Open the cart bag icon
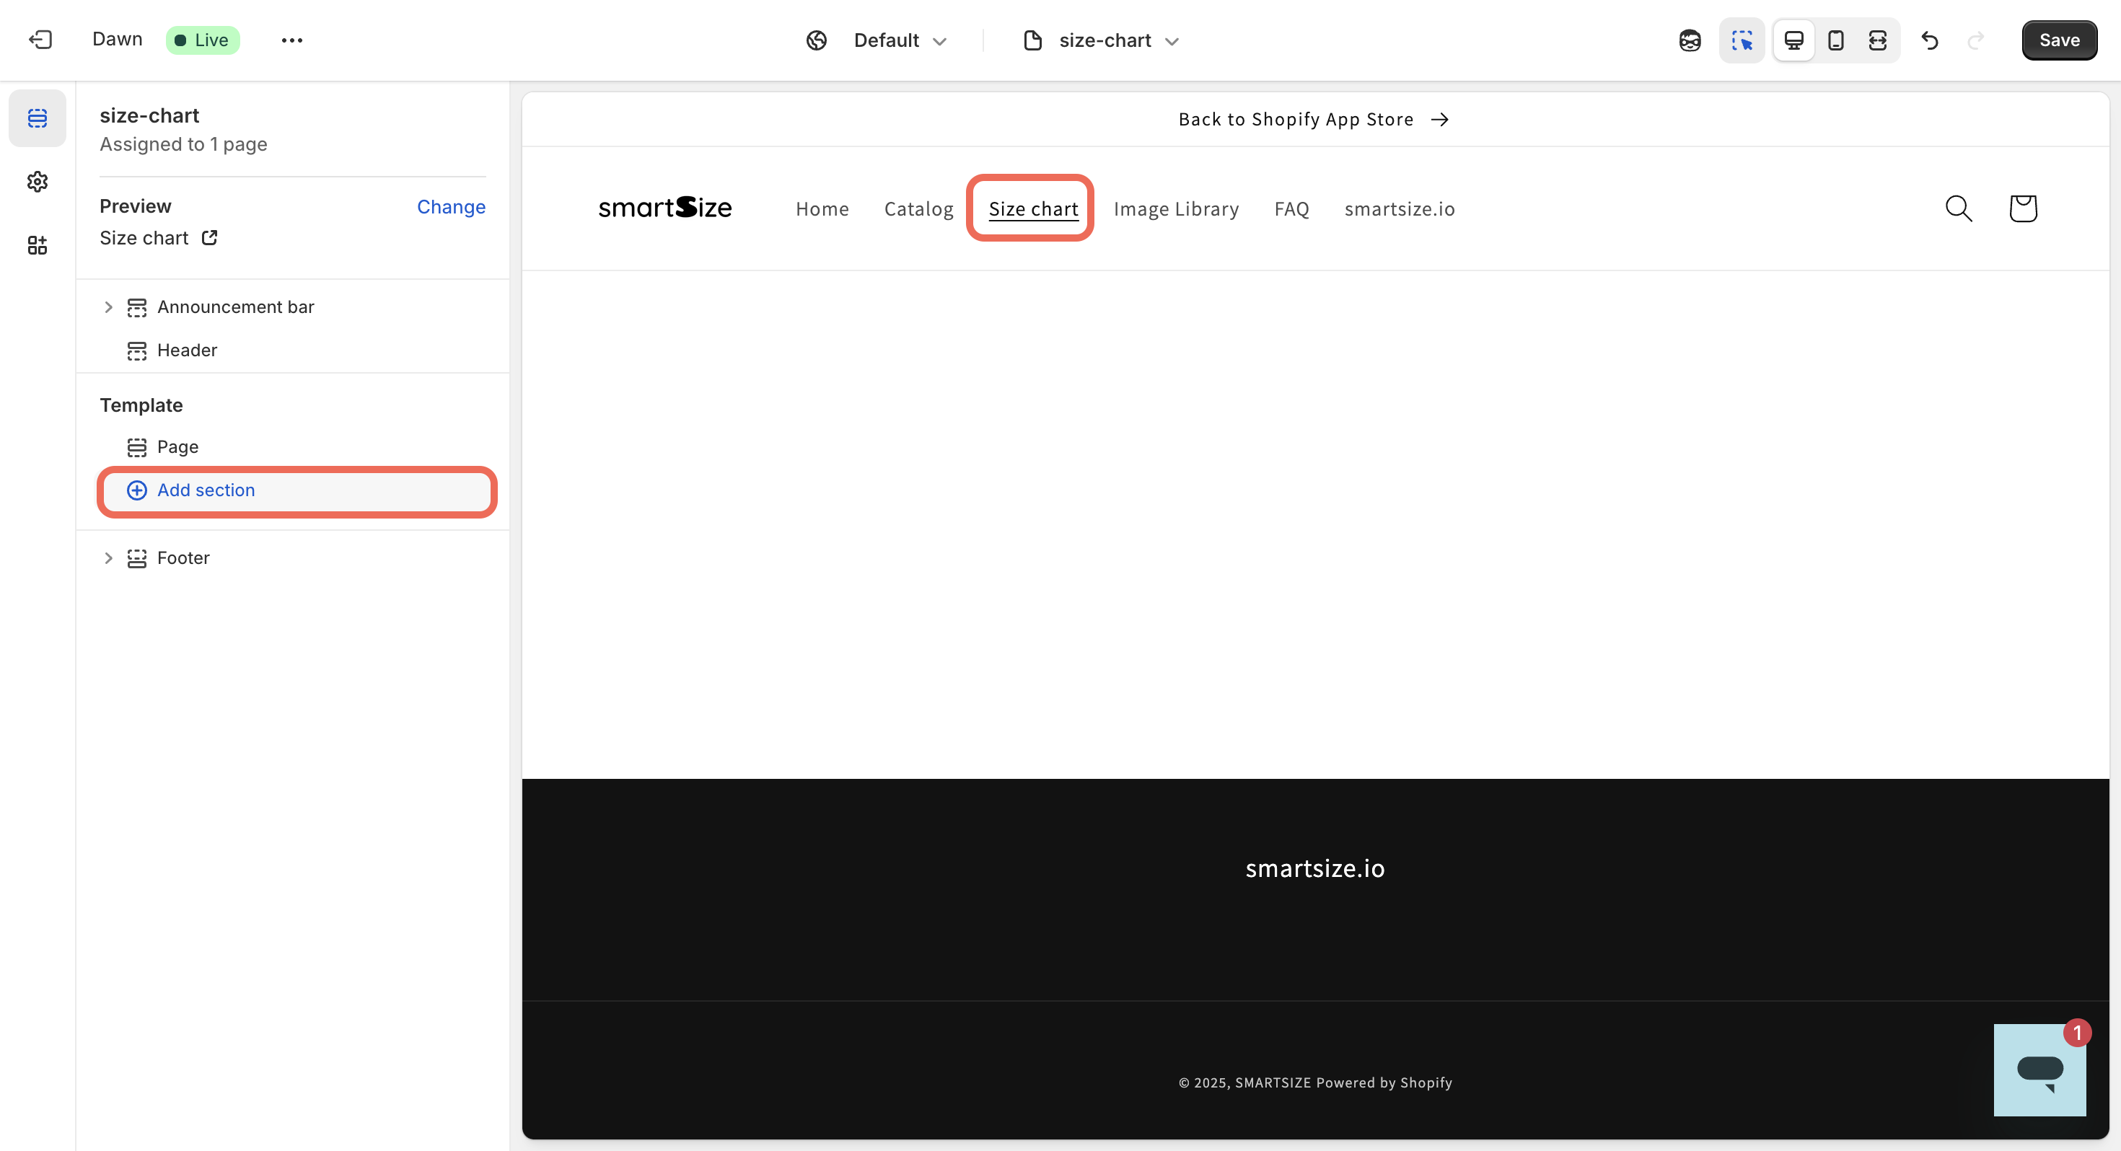The height and width of the screenshot is (1151, 2121). 2022,208
